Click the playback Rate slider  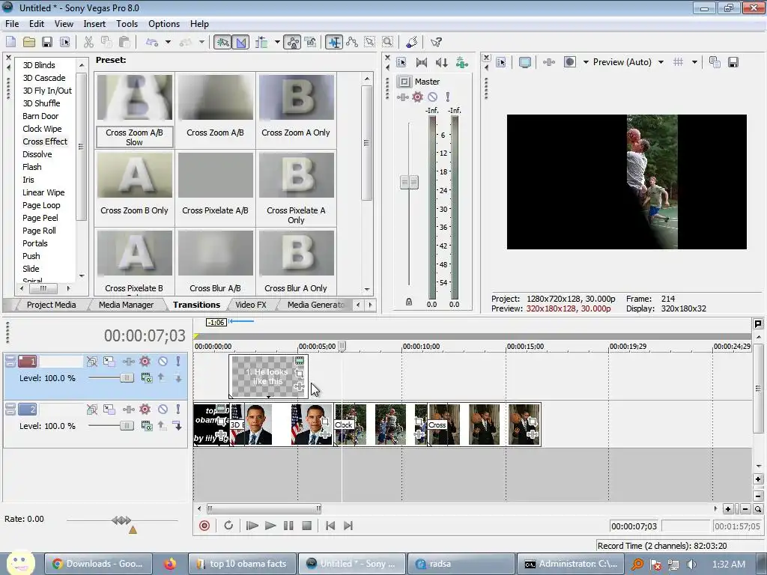click(x=122, y=520)
